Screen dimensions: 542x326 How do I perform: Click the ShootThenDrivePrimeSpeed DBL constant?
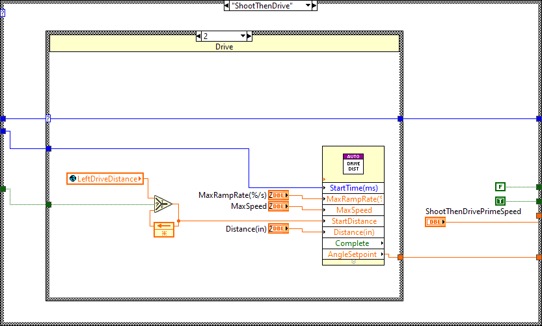click(x=435, y=222)
